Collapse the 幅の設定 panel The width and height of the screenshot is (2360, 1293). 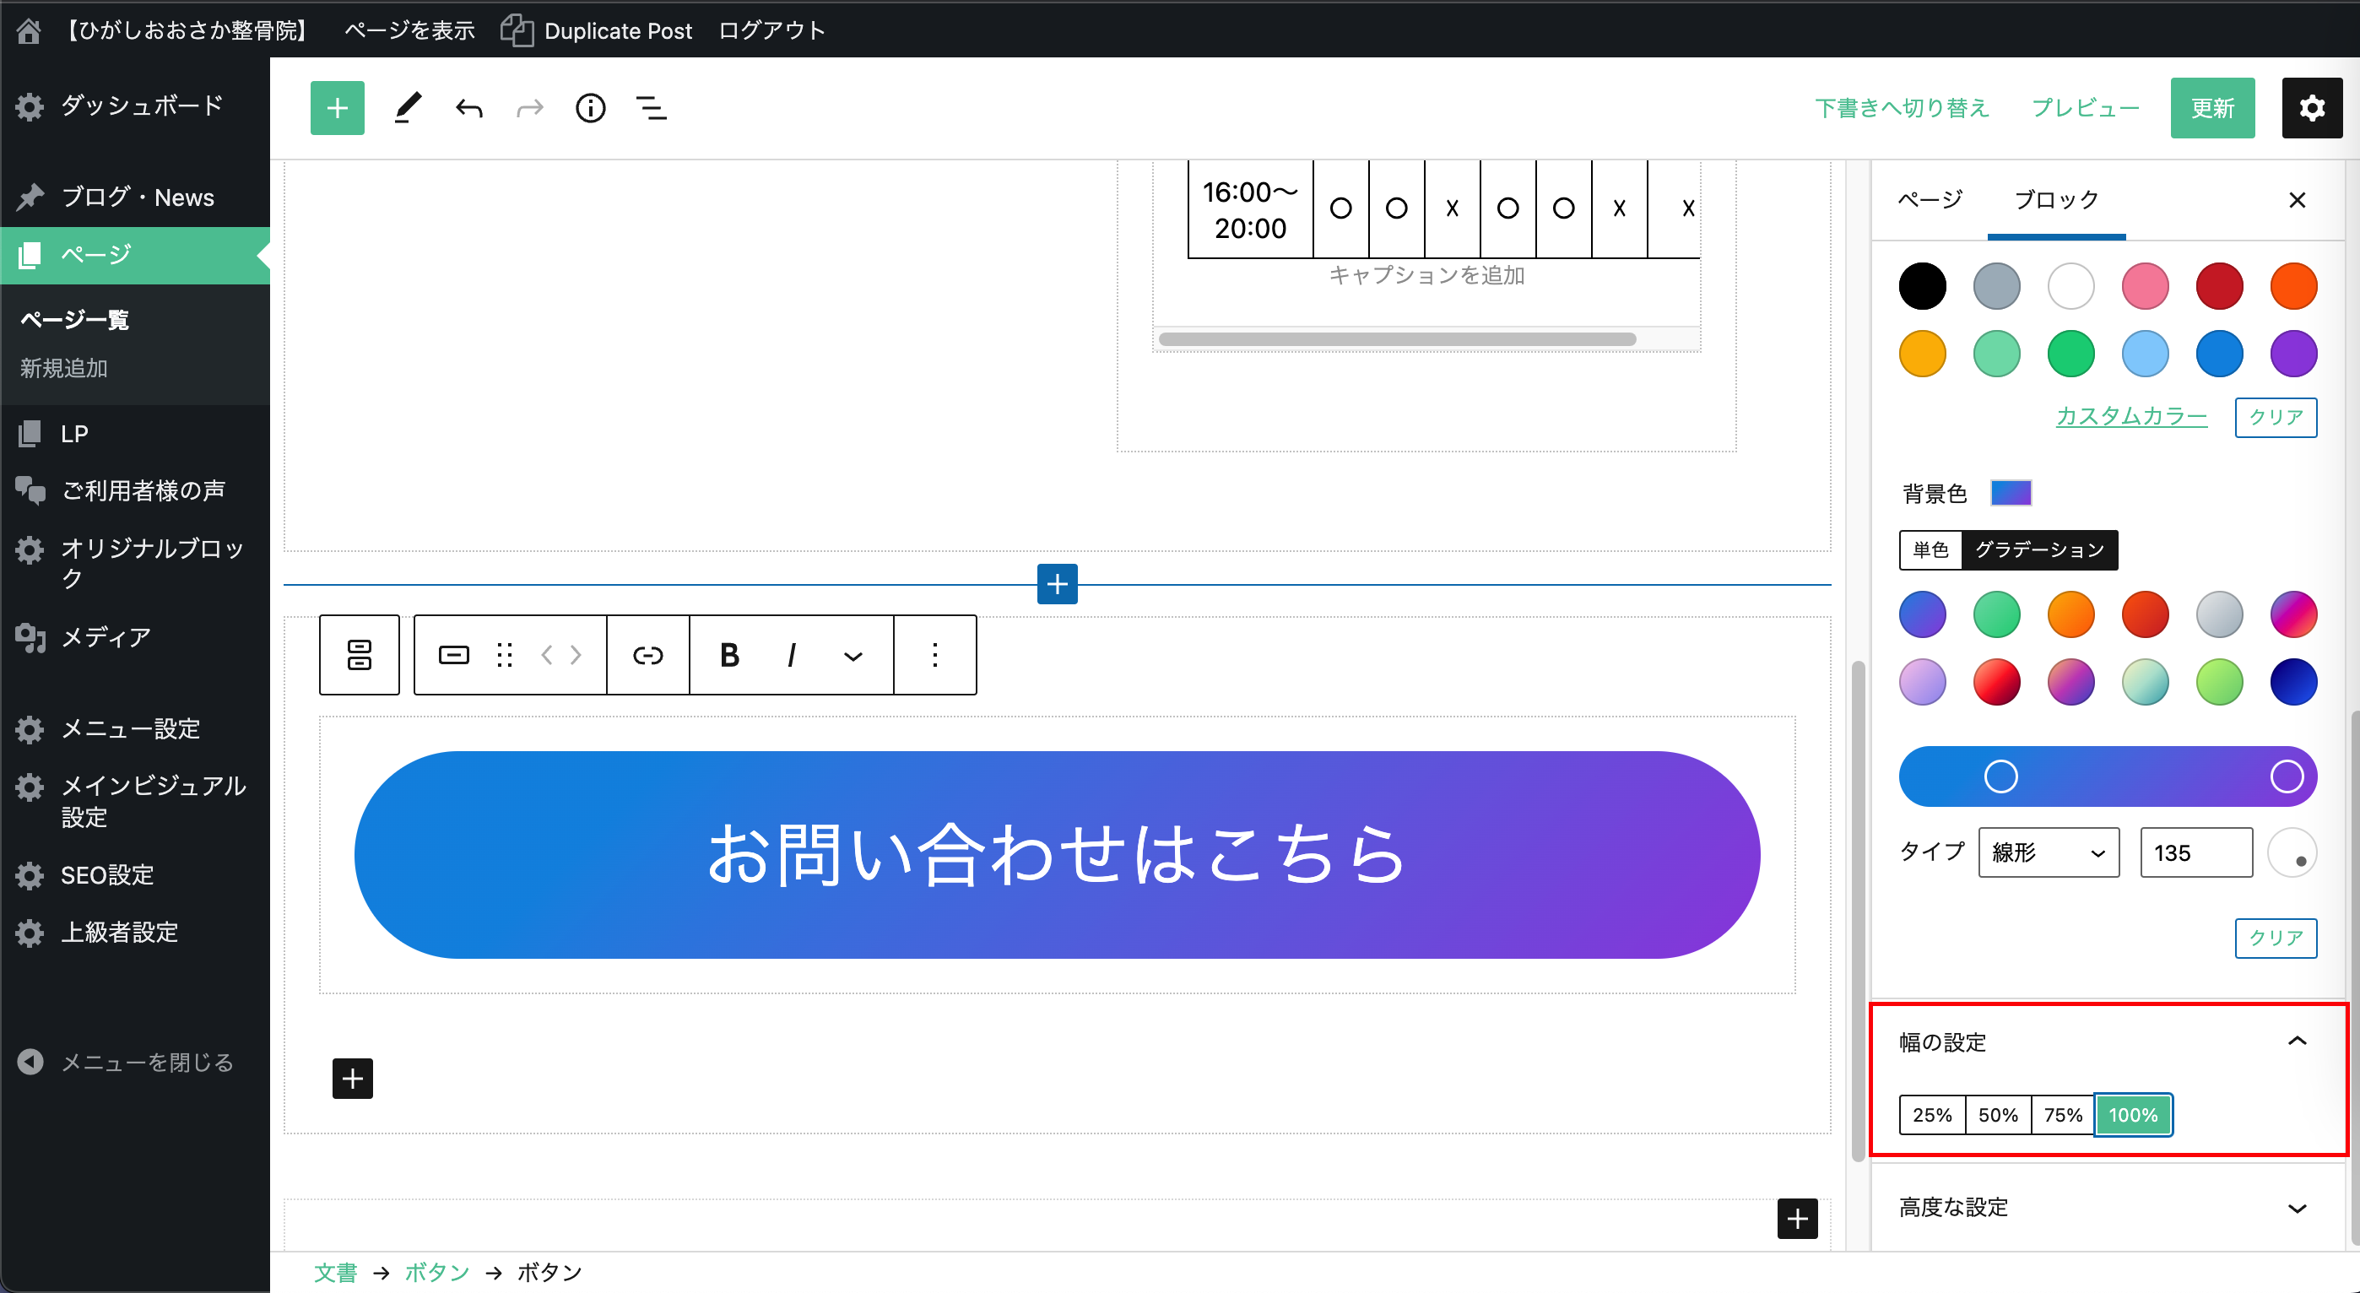[2296, 1041]
